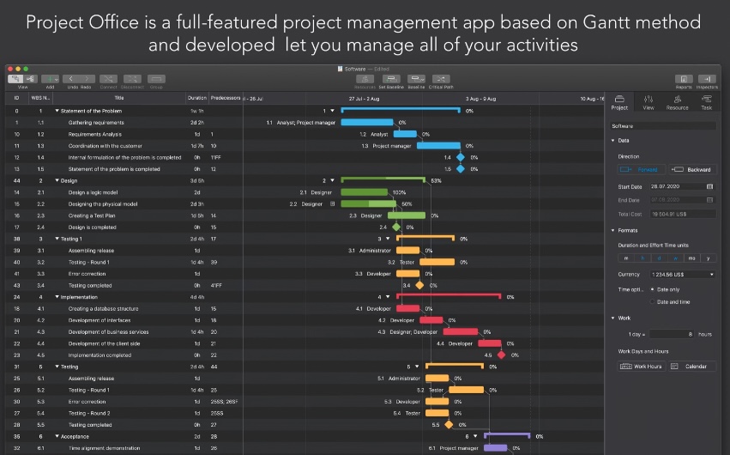Click the Disconnect tasks icon

click(x=132, y=79)
